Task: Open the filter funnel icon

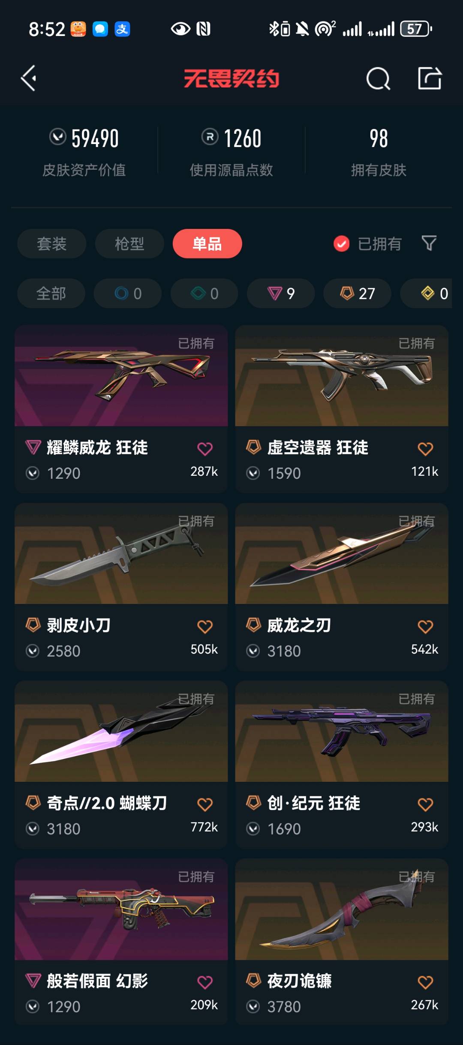Action: coord(429,243)
